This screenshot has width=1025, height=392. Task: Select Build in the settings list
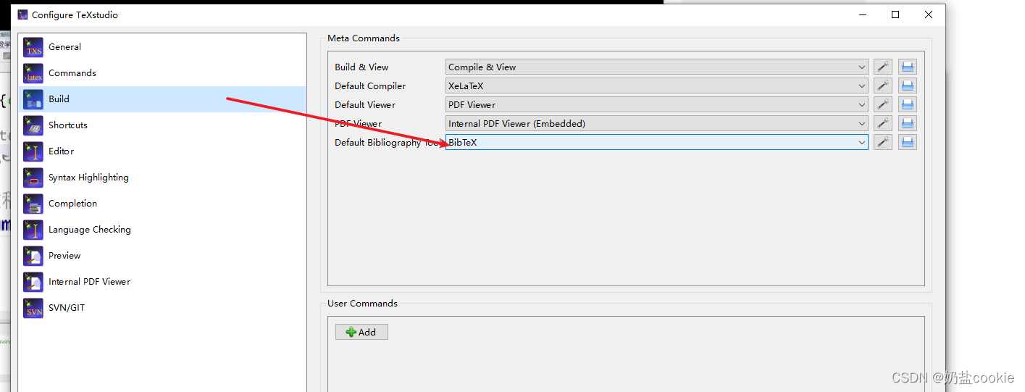(x=162, y=99)
